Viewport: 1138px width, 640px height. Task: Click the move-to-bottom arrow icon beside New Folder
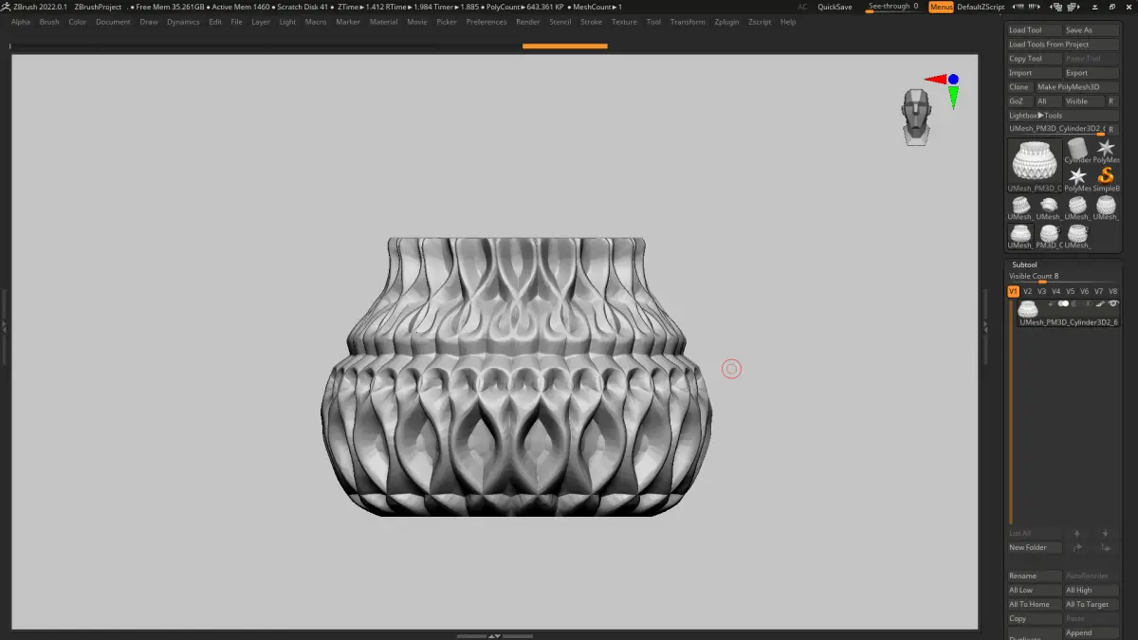tap(1106, 547)
